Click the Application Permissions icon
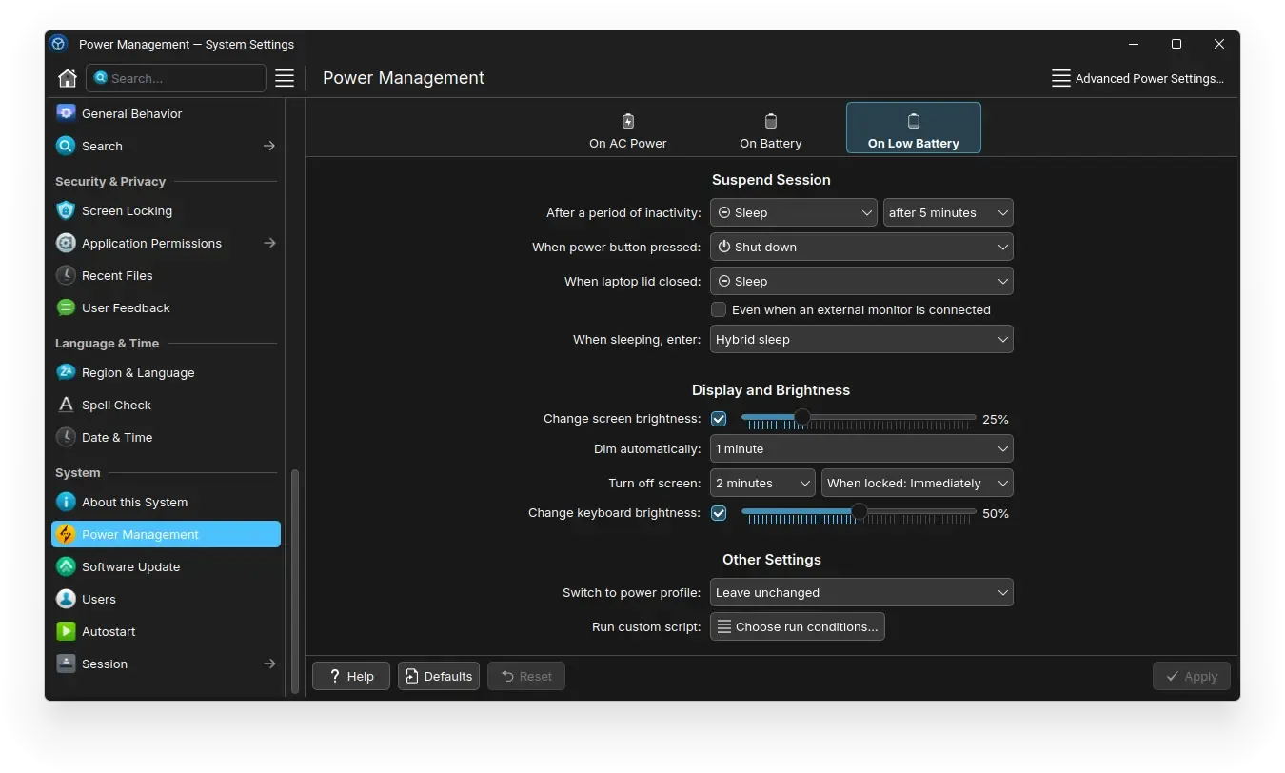1285x773 pixels. point(66,243)
